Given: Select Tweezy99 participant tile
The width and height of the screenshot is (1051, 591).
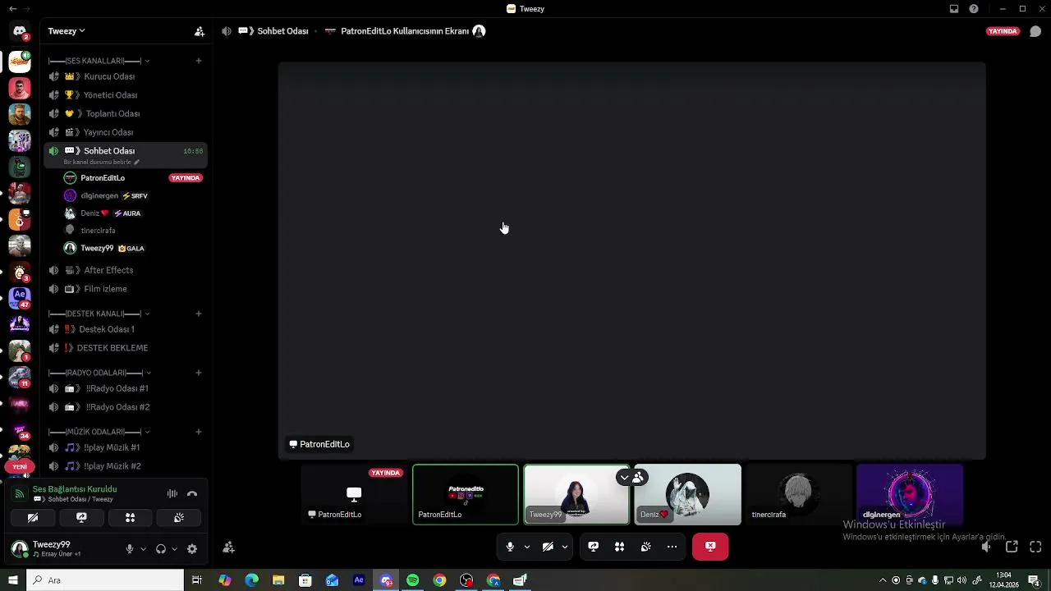Looking at the screenshot, I should [x=576, y=494].
